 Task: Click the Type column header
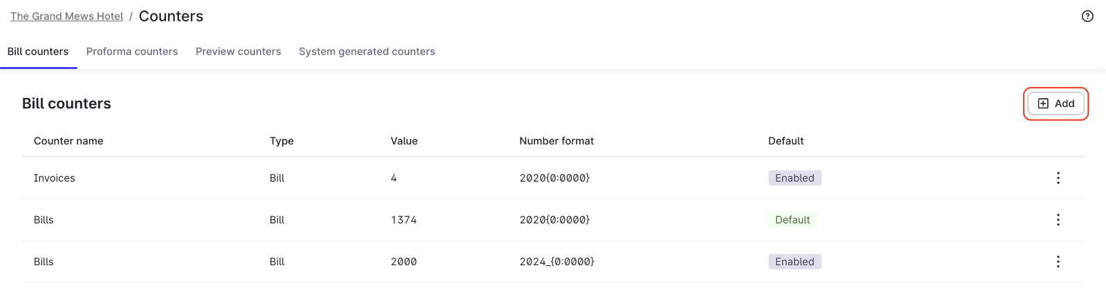pos(281,141)
